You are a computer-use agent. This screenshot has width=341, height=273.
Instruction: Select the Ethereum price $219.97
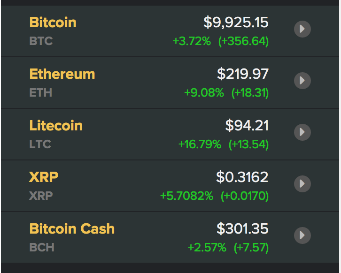pos(243,74)
